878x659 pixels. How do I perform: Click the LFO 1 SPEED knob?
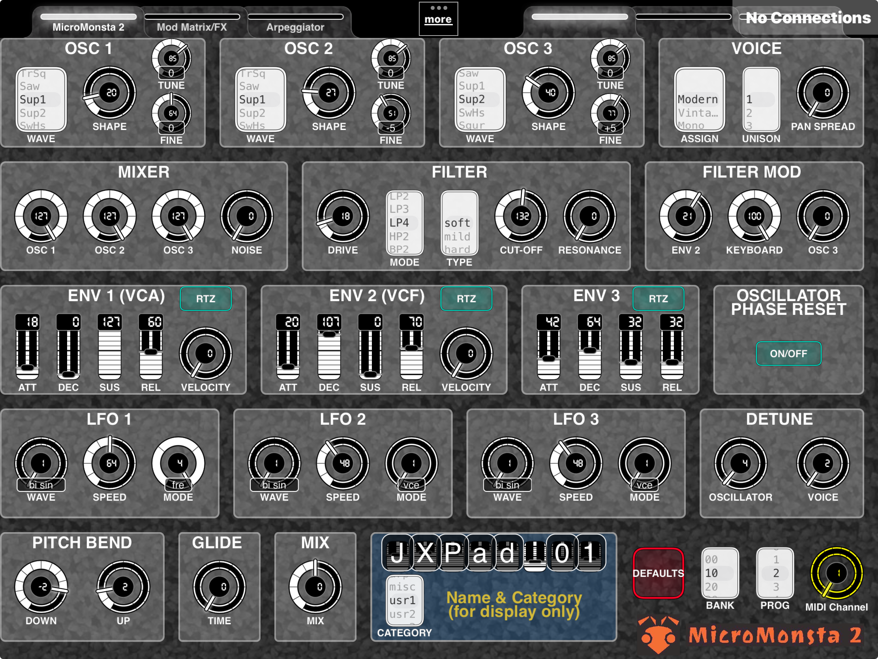[109, 463]
